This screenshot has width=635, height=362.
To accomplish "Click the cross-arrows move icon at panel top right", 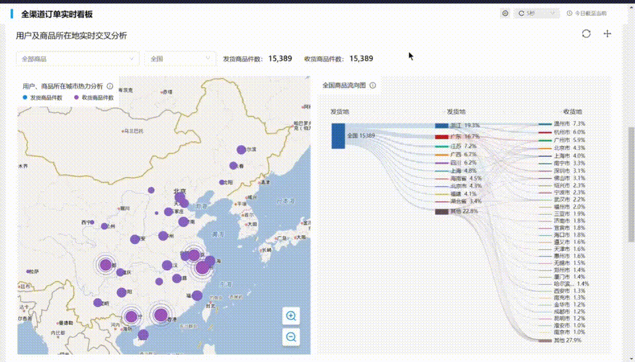I will click(607, 34).
